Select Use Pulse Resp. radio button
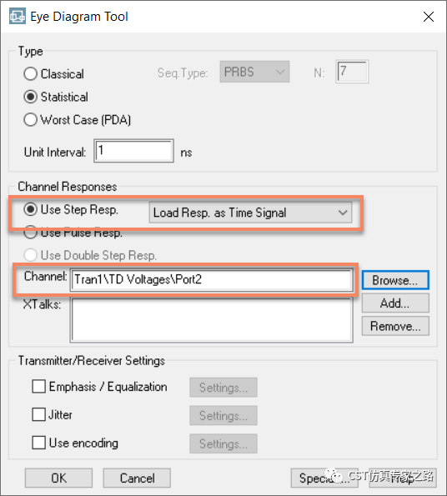The image size is (447, 496). 30,233
